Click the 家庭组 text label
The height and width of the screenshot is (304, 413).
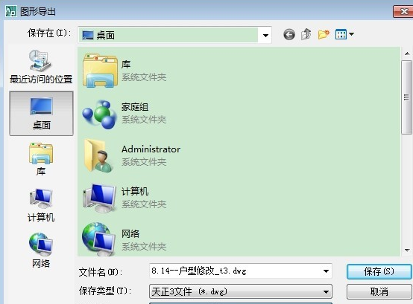point(135,107)
